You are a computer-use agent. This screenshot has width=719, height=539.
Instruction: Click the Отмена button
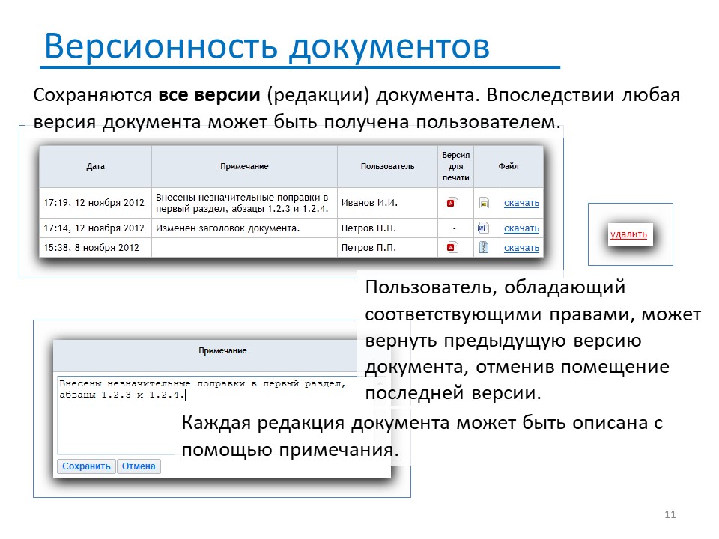pyautogui.click(x=139, y=466)
